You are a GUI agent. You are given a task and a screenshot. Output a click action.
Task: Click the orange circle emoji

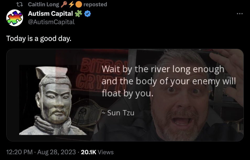(x=79, y=4)
